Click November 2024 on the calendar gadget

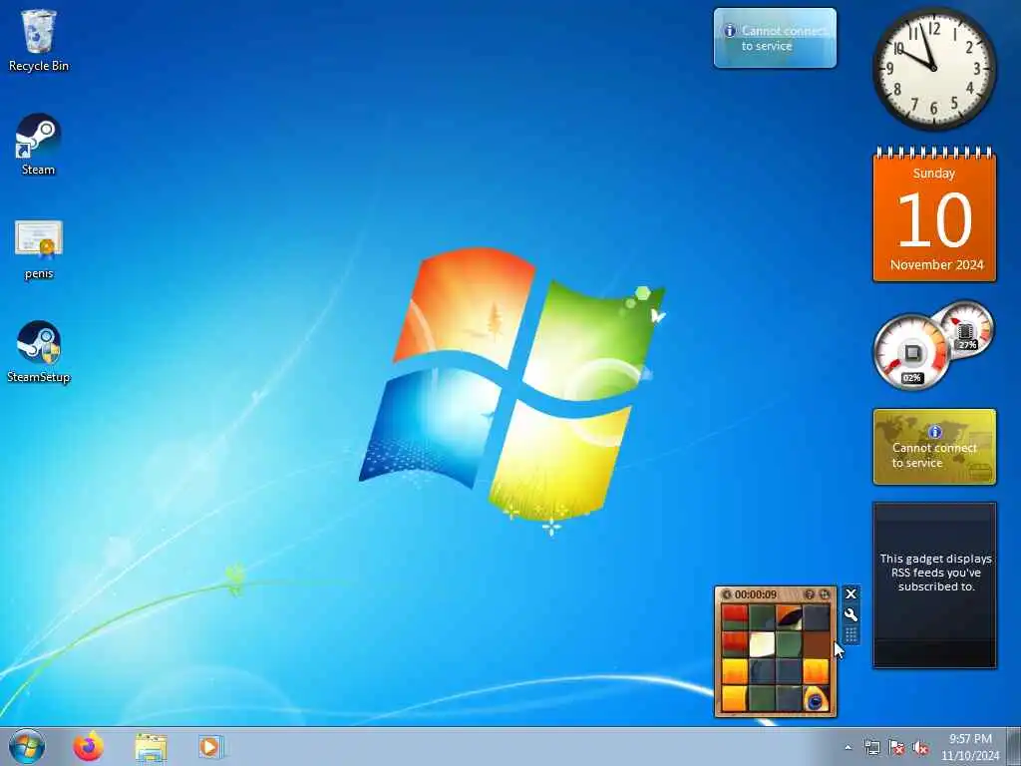[x=936, y=265]
